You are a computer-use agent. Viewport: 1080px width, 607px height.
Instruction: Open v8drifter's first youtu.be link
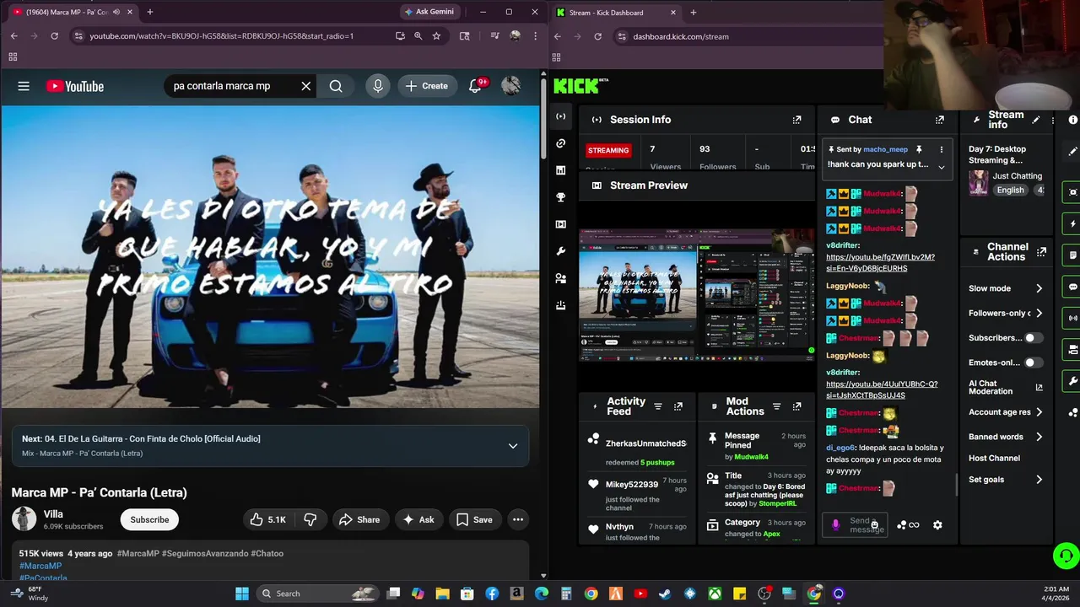tap(880, 262)
